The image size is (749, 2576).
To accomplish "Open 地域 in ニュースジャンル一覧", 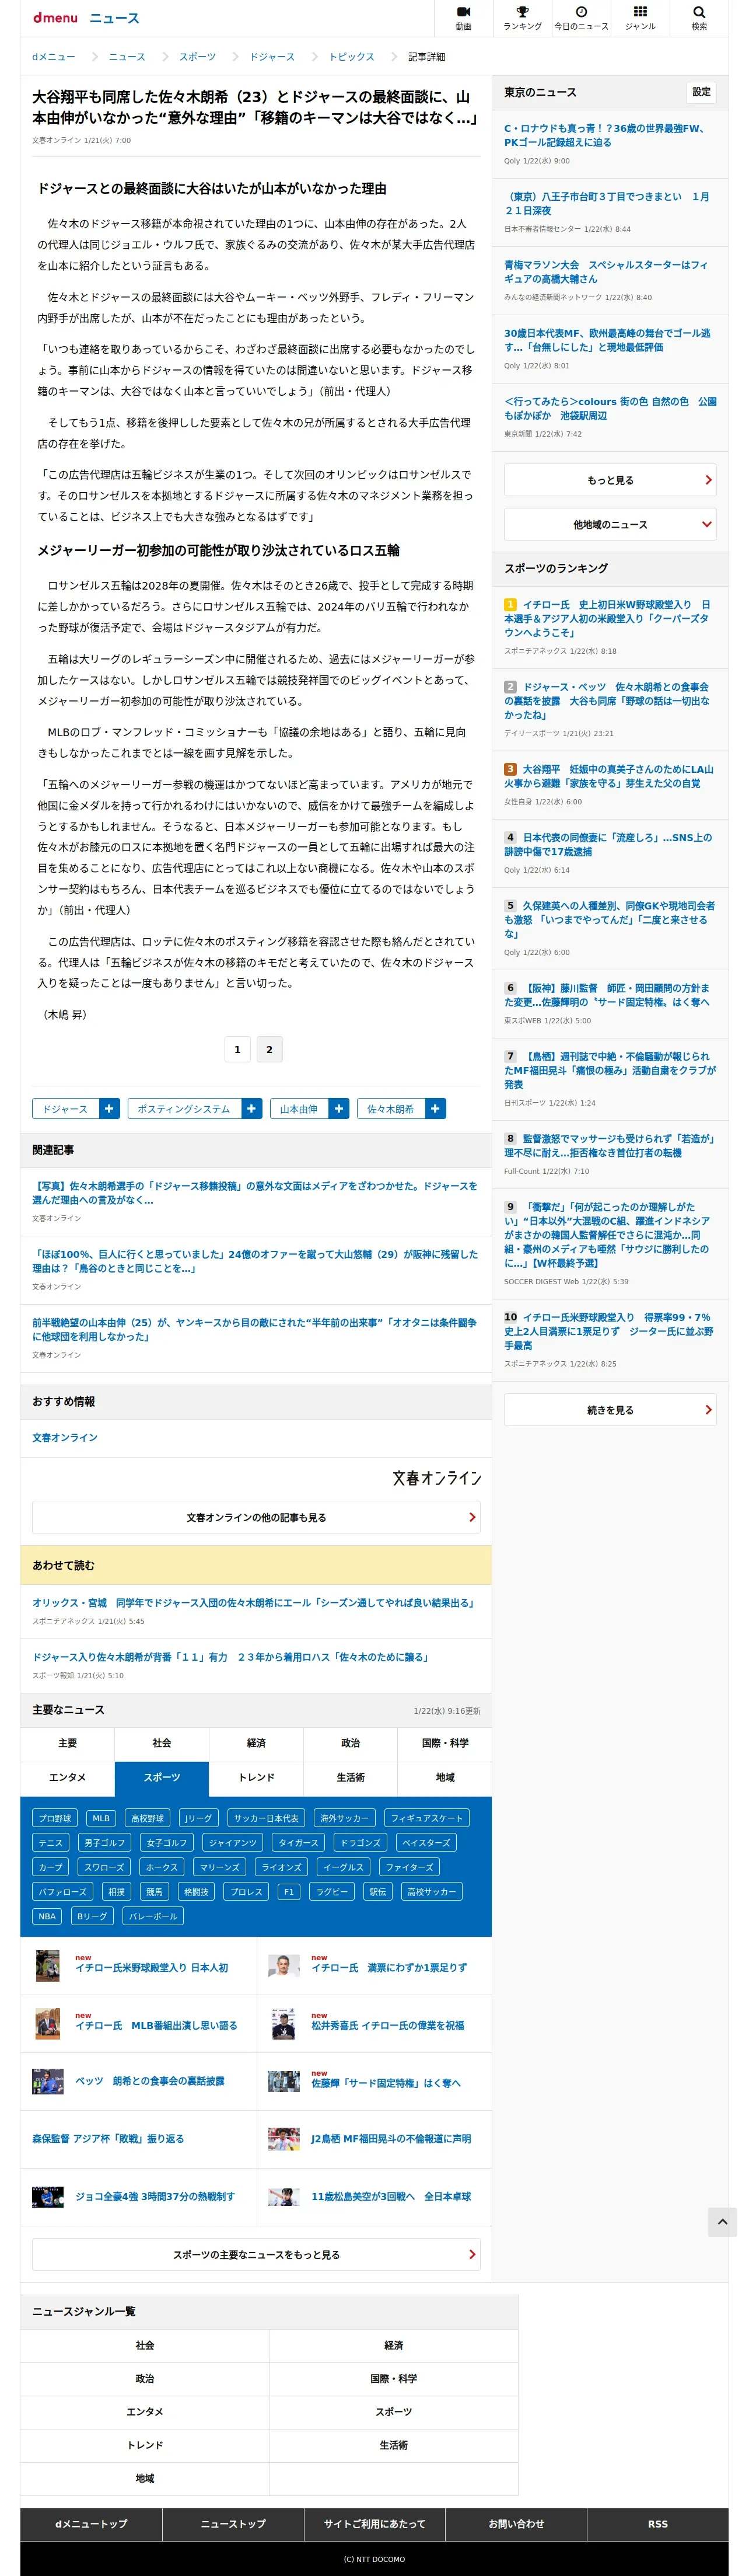I will (145, 2478).
